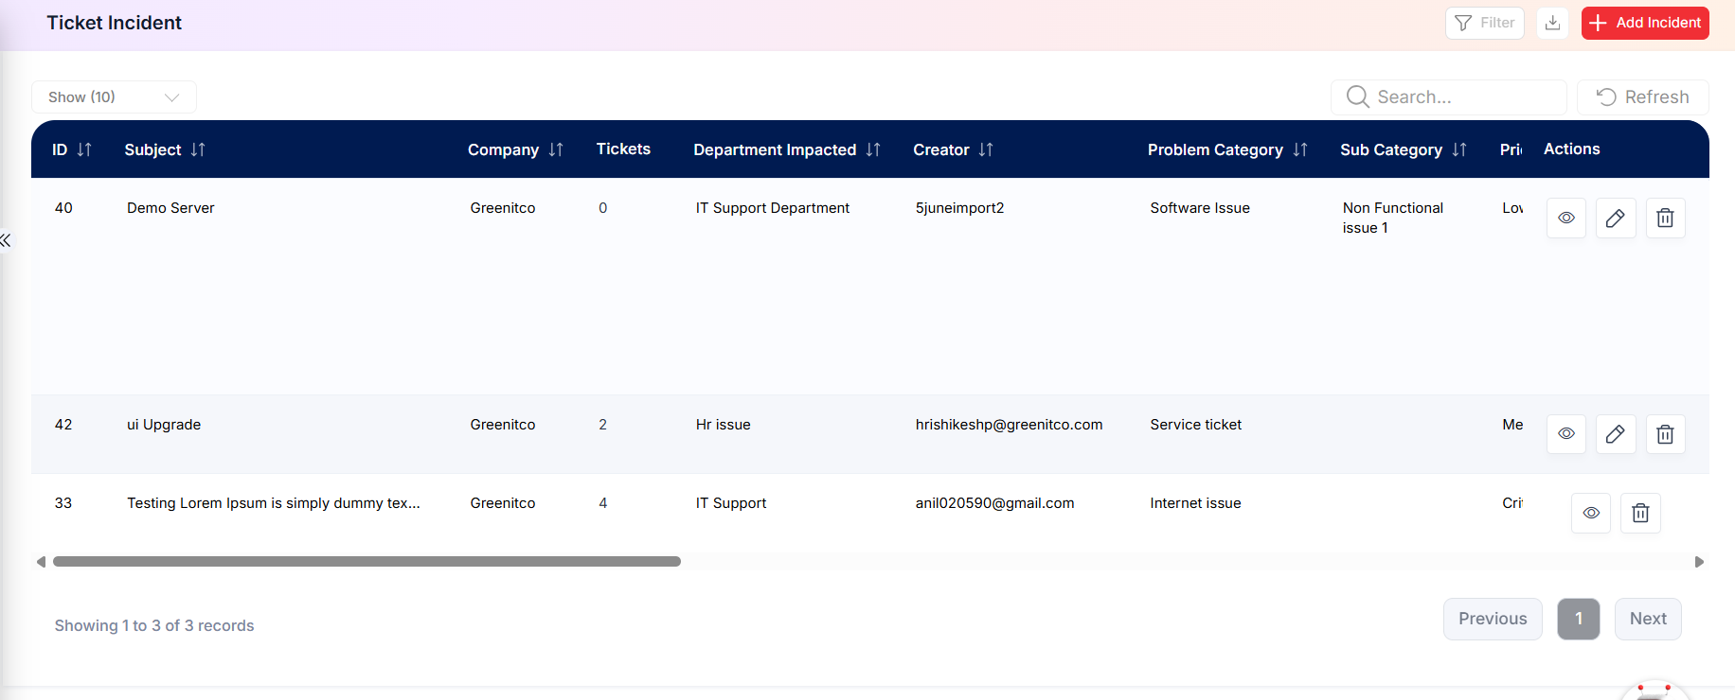Edit the Demo Server incident

coord(1616,219)
